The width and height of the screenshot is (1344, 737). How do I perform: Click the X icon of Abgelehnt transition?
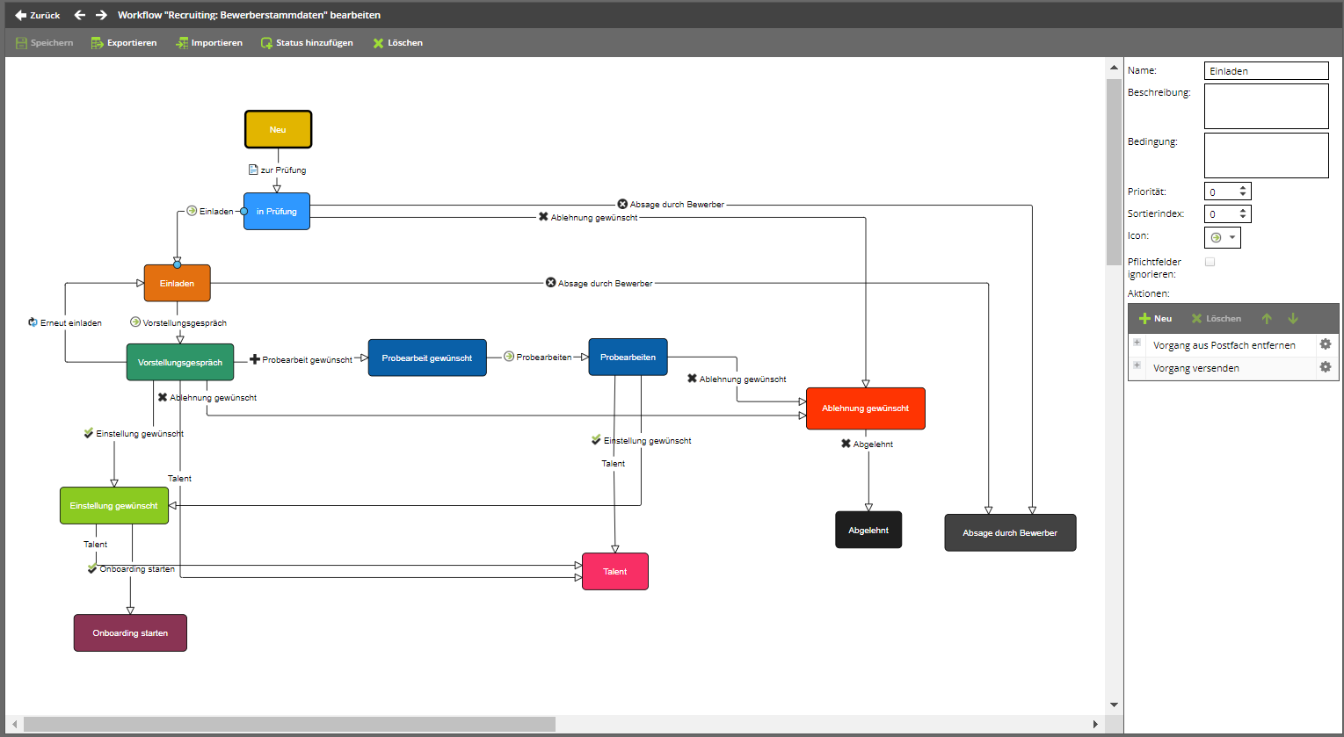[x=846, y=444]
